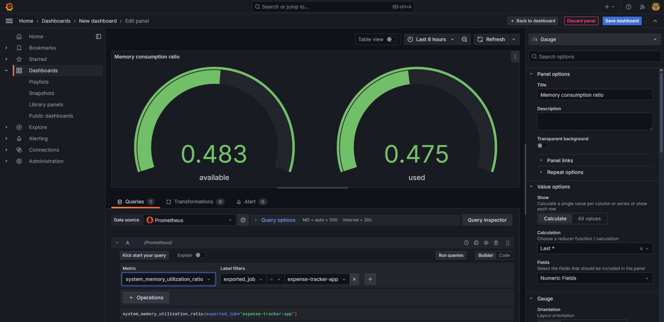Open the Alert tab
Image resolution: width=664 pixels, height=322 pixels.
point(251,202)
